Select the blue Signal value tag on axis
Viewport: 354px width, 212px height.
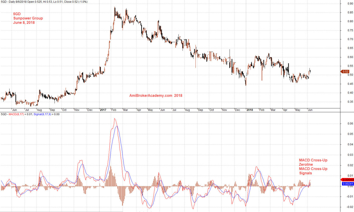pyautogui.click(x=348, y=184)
